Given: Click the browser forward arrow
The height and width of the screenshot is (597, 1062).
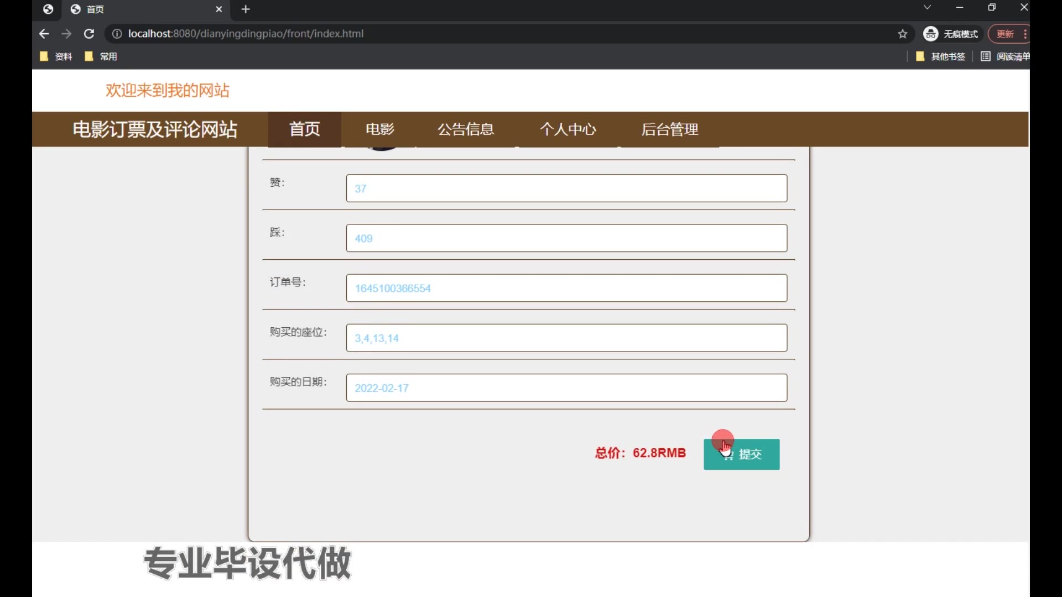Looking at the screenshot, I should coord(66,34).
